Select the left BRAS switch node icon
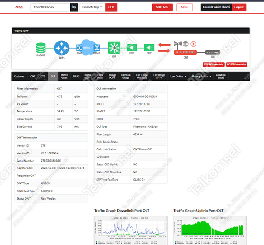 point(79,48)
